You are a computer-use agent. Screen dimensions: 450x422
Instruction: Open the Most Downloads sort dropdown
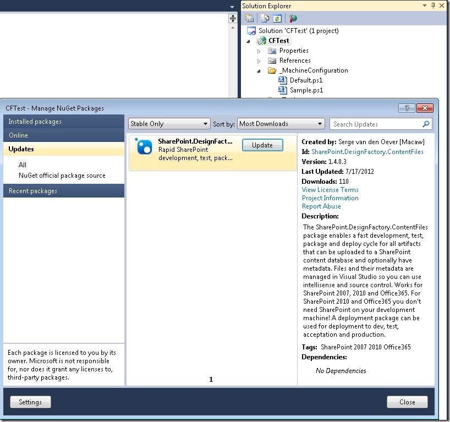281,124
